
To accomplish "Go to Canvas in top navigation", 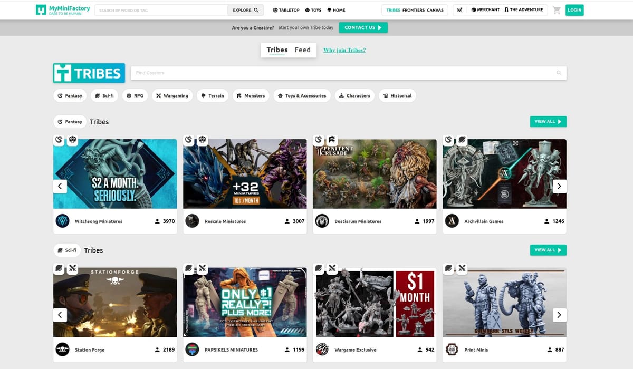I will pyautogui.click(x=435, y=10).
